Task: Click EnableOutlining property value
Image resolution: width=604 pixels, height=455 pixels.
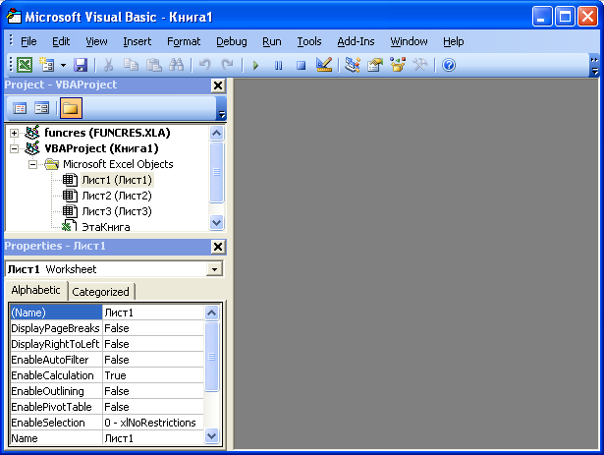Action: tap(153, 391)
